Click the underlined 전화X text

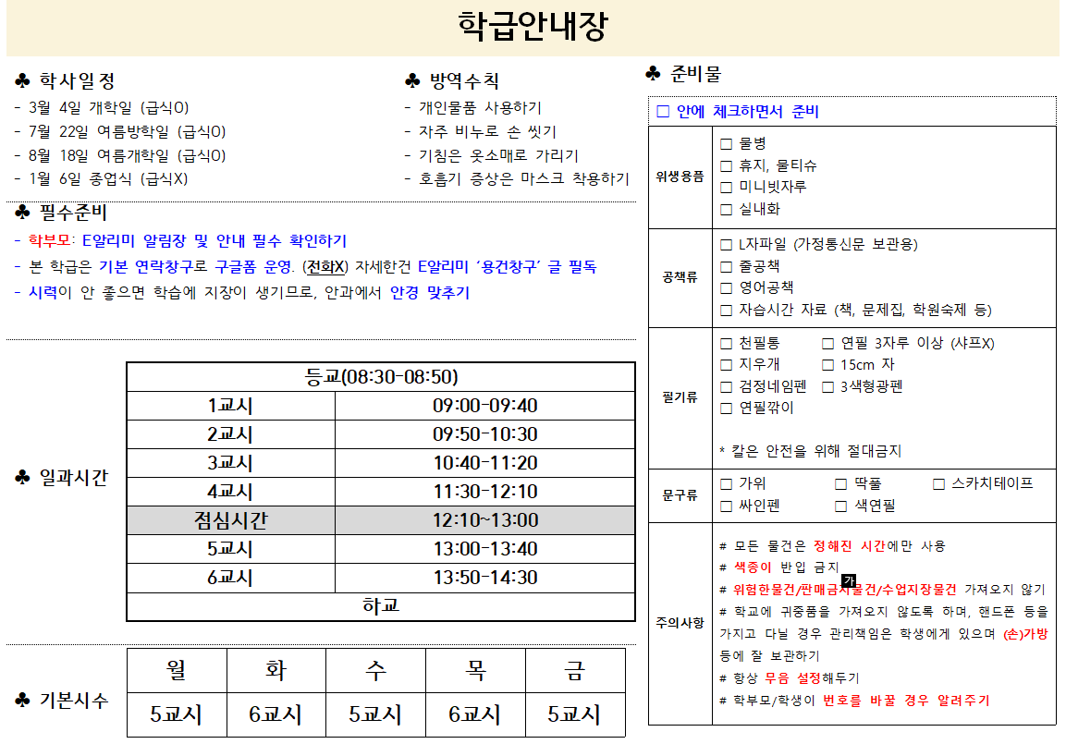(x=325, y=267)
